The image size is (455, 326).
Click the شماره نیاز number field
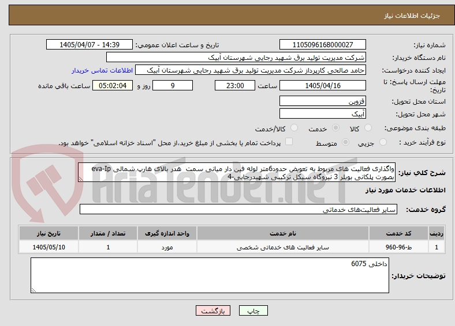point(323,44)
